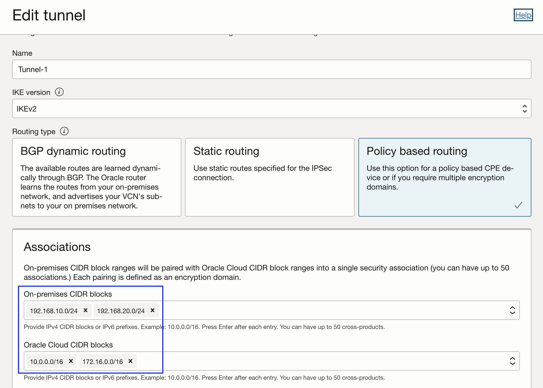543x388 pixels.
Task: Click the stepper chevron on IKE version field
Action: coord(525,108)
